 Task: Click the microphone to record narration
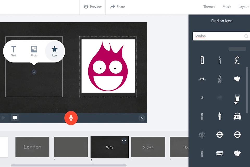click(71, 118)
